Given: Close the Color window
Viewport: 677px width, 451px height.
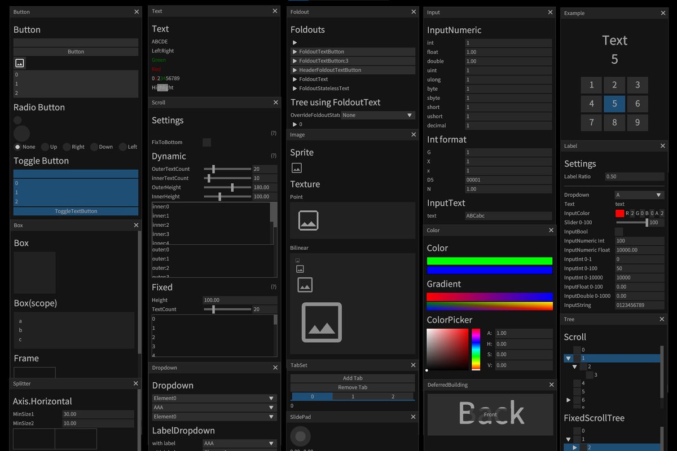Looking at the screenshot, I should pos(551,230).
